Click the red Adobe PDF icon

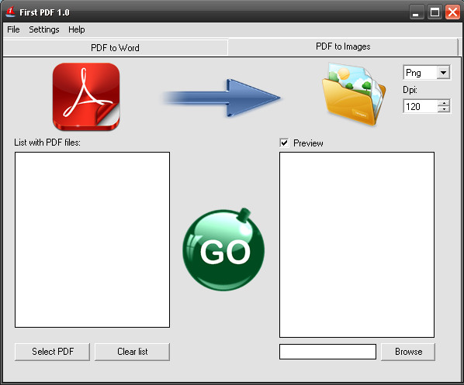(x=86, y=97)
